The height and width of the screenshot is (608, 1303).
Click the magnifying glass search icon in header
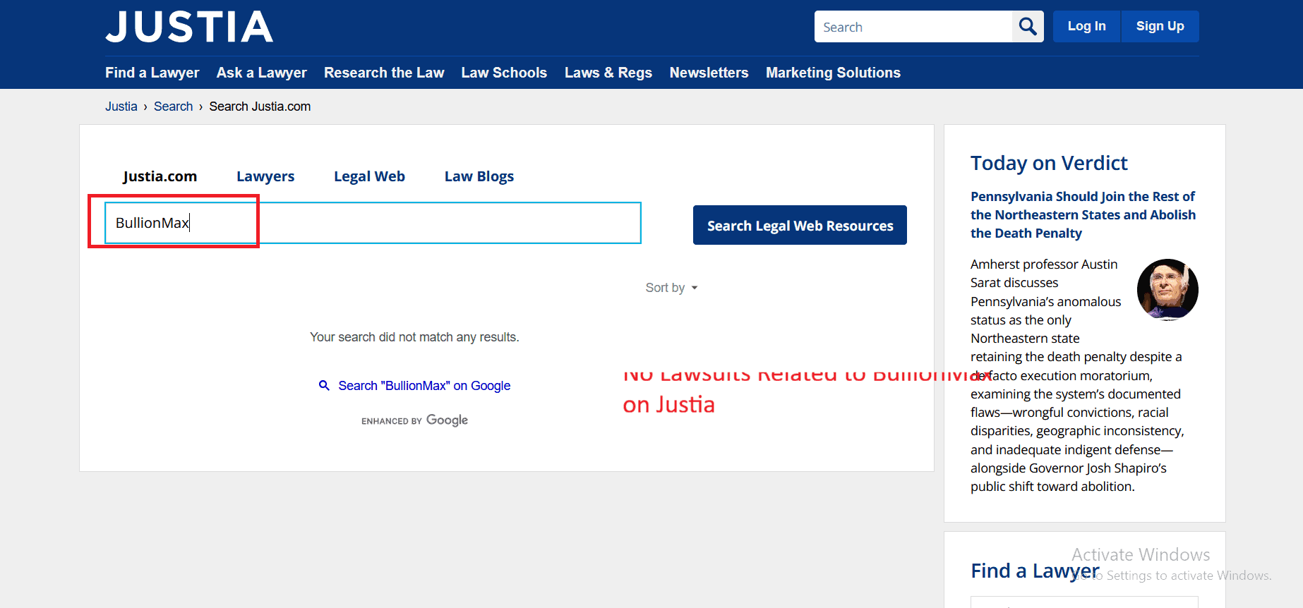[x=1028, y=27]
